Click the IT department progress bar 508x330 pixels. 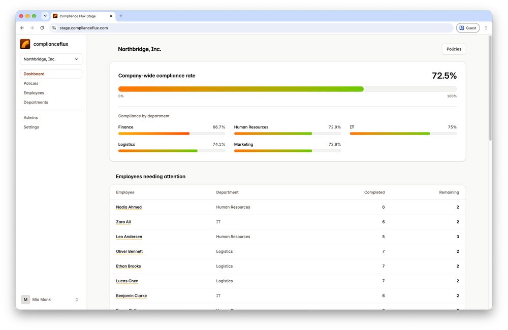point(403,134)
